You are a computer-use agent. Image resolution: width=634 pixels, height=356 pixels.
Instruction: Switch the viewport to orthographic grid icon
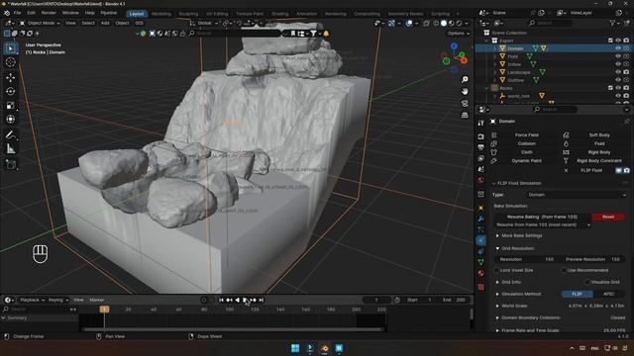click(465, 115)
